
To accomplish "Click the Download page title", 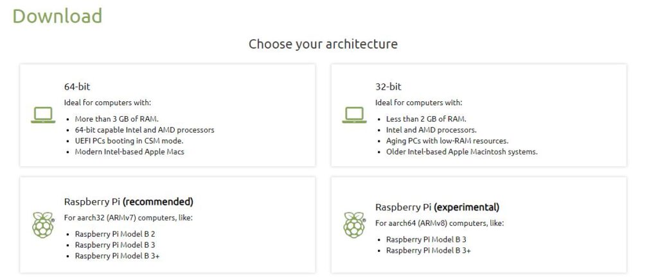I will (x=57, y=16).
